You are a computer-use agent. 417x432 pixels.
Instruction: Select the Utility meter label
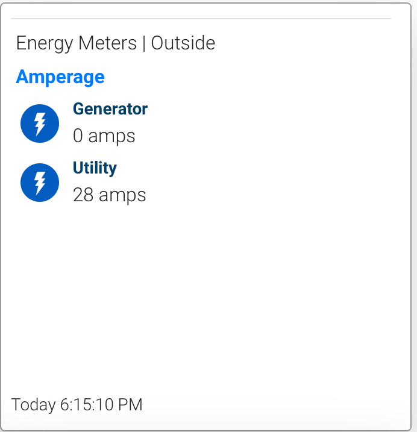95,168
